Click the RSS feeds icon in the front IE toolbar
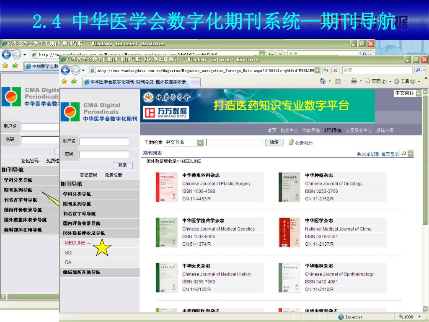429x322 pixels. pos(338,81)
